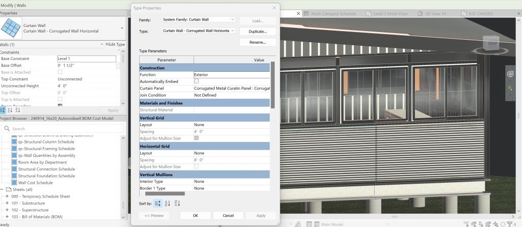522x227 pixels.
Task: Toggle the Automatically Embed checkbox
Action: (x=197, y=81)
